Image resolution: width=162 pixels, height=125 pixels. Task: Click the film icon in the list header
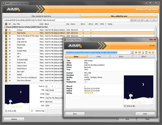tap(6, 24)
